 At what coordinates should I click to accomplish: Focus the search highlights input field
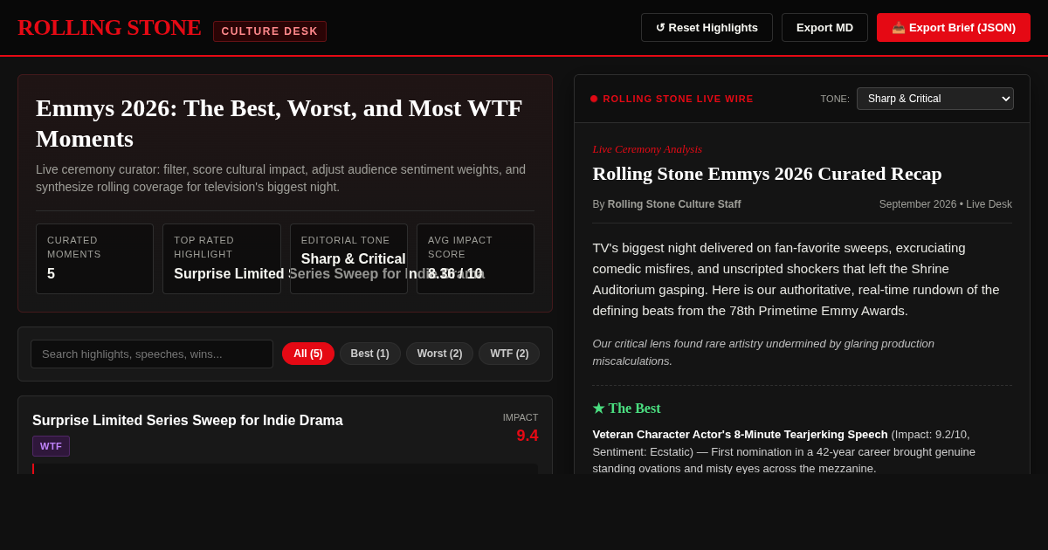pyautogui.click(x=152, y=354)
